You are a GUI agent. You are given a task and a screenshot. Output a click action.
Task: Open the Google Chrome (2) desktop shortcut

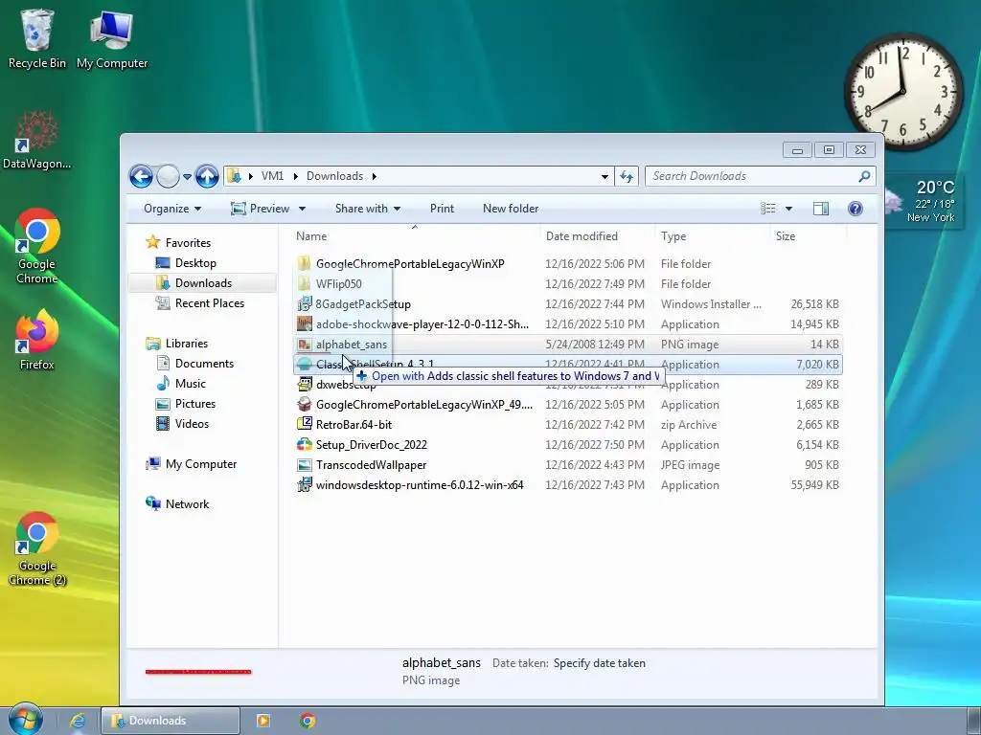(37, 548)
